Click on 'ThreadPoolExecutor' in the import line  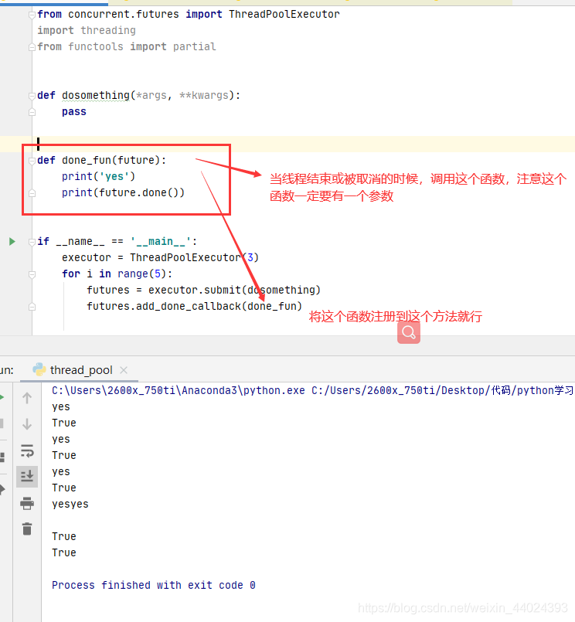(284, 14)
